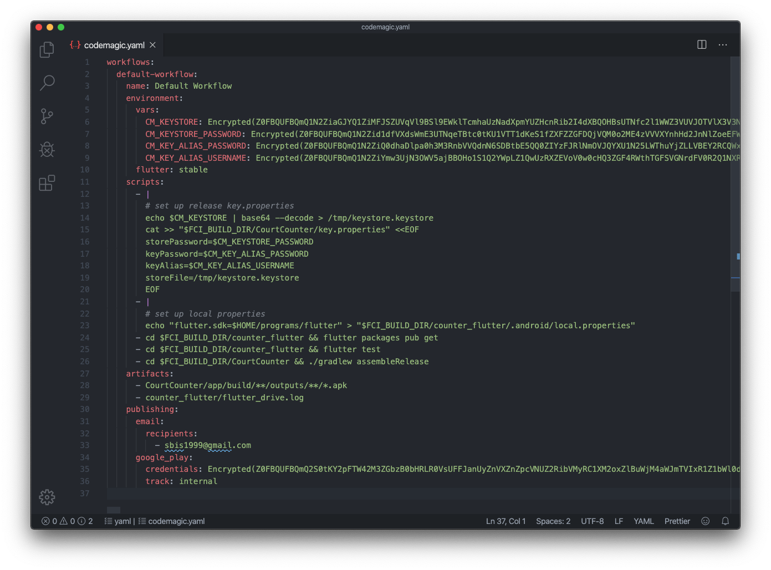Click the Ln 37, Col 1 position indicator
771x570 pixels.
506,521
